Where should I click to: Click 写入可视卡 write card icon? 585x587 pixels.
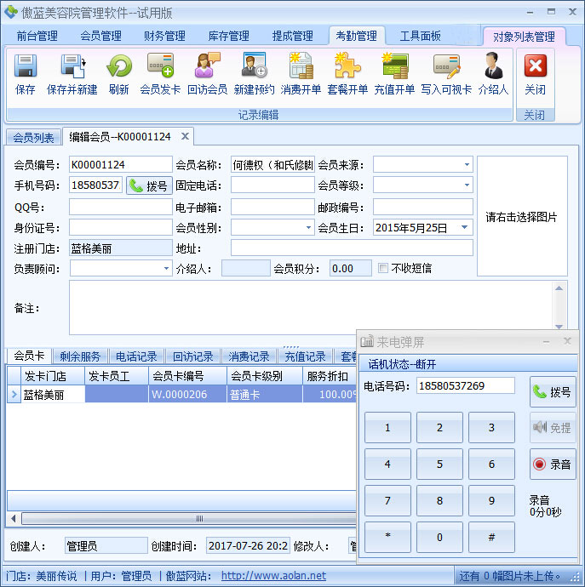click(446, 66)
